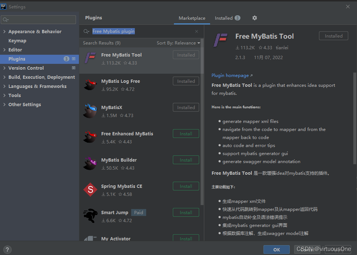The height and width of the screenshot is (255, 357).
Task: Click Install for Free Enhanced MyBatis
Action: [186, 134]
